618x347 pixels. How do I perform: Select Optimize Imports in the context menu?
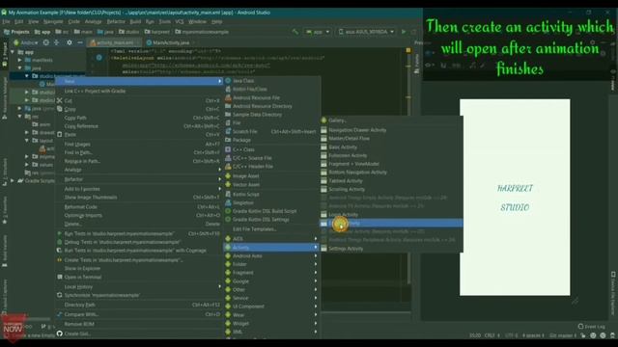point(138,215)
